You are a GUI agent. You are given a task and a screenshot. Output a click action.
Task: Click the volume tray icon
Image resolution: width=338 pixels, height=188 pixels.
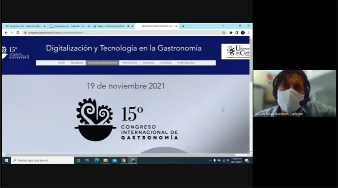coord(228,160)
